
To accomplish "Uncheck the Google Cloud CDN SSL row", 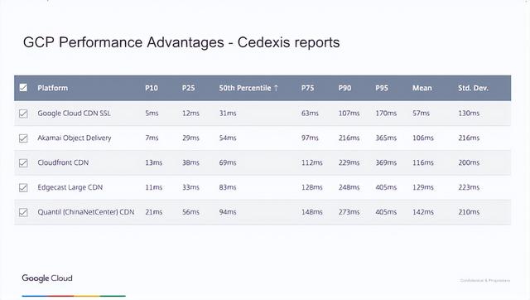I will point(23,114).
